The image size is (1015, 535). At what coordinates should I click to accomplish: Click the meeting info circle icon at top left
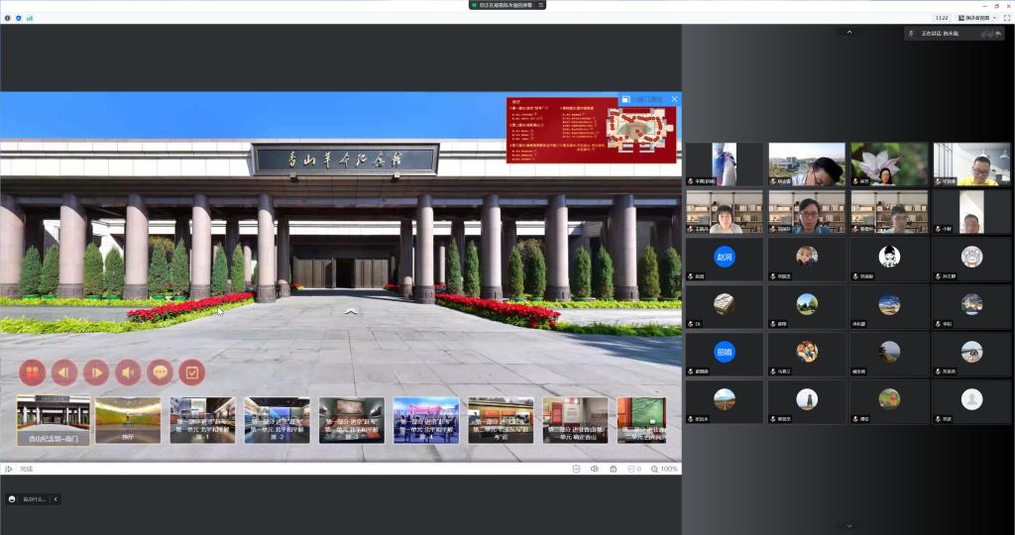point(8,18)
